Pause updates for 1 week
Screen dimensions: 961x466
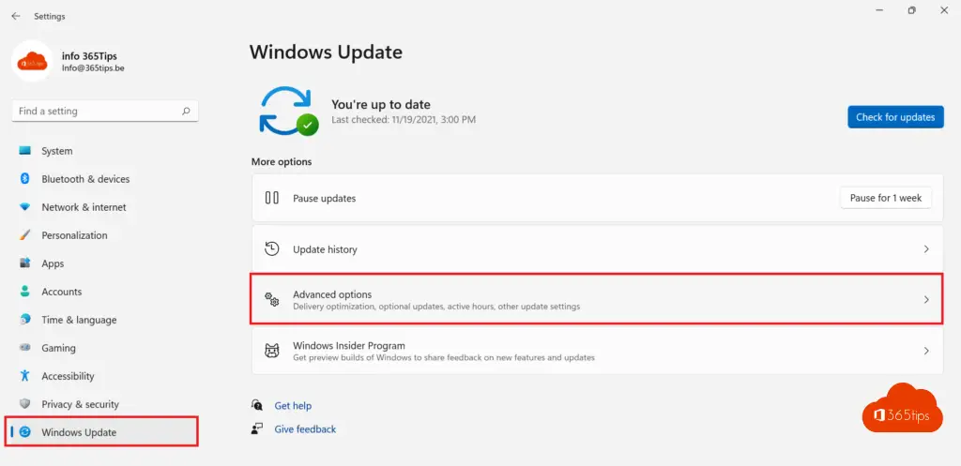885,198
